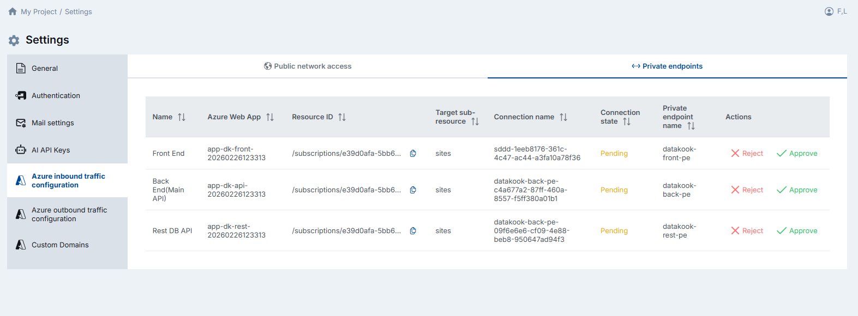This screenshot has width=858, height=316.
Task: Click the Azure inbound traffic icon
Action: [21, 180]
